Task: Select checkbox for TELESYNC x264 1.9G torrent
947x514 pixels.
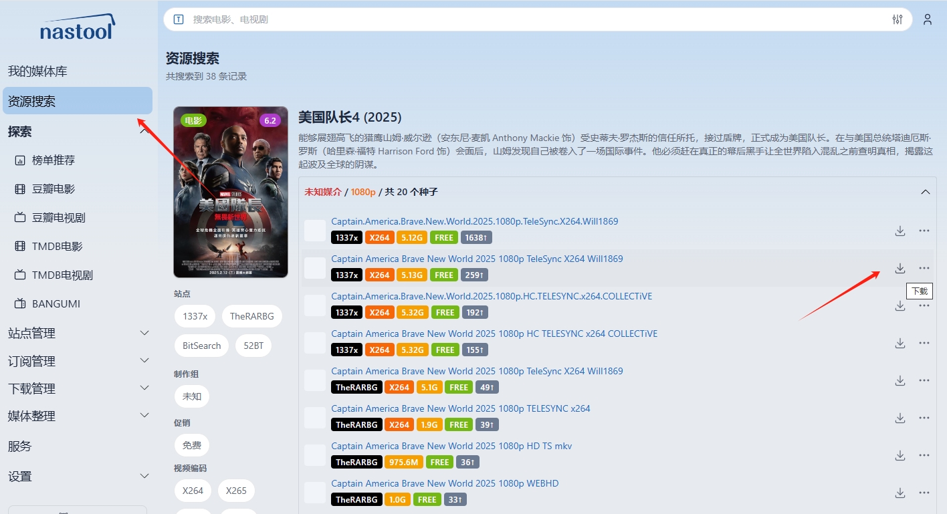Action: 314,418
